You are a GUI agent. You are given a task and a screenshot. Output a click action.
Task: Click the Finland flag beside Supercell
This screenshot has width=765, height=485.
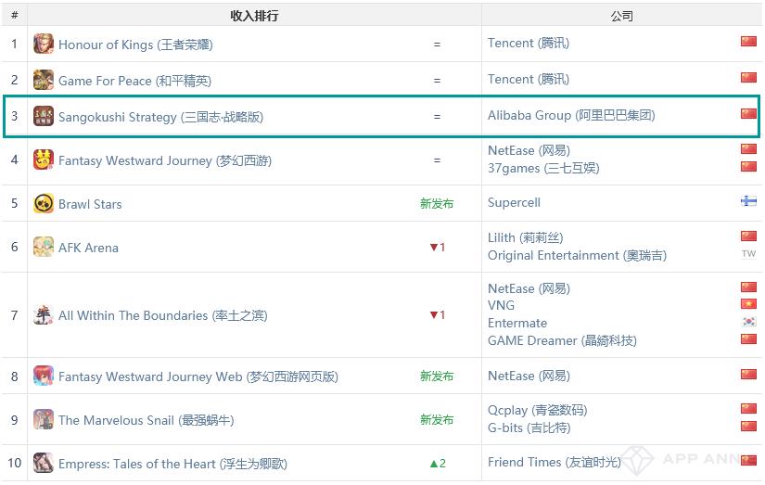[x=748, y=202]
